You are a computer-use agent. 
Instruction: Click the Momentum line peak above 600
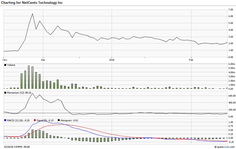32,93
